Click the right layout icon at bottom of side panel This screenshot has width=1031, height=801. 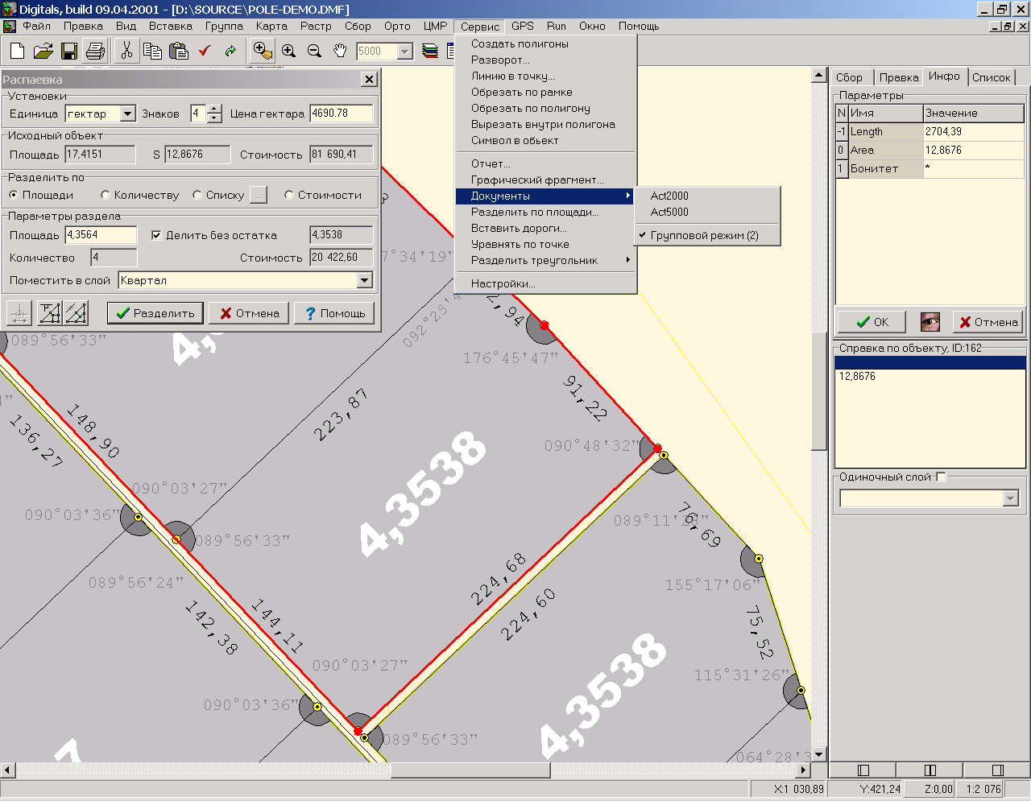click(x=997, y=770)
